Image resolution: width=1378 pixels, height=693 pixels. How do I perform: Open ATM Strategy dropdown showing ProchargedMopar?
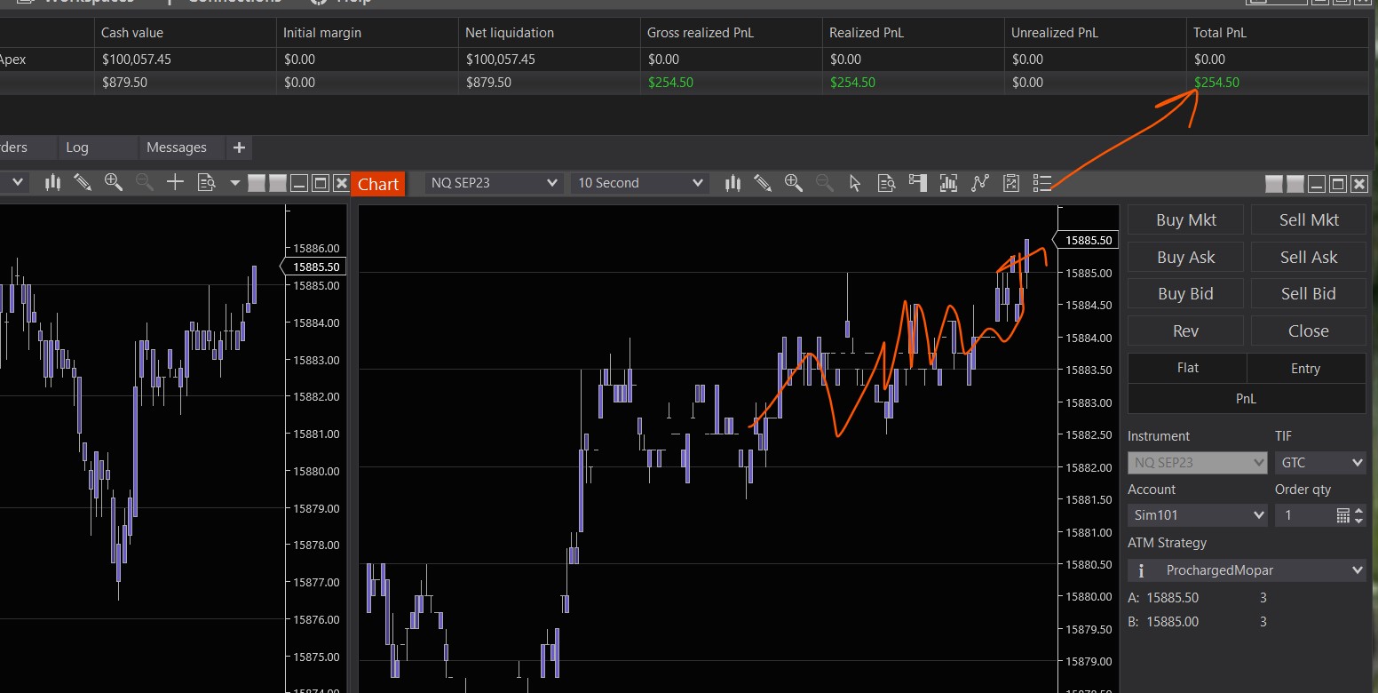pos(1247,570)
